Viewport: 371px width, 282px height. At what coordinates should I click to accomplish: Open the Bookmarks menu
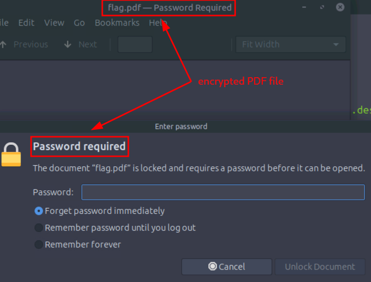[x=116, y=23]
